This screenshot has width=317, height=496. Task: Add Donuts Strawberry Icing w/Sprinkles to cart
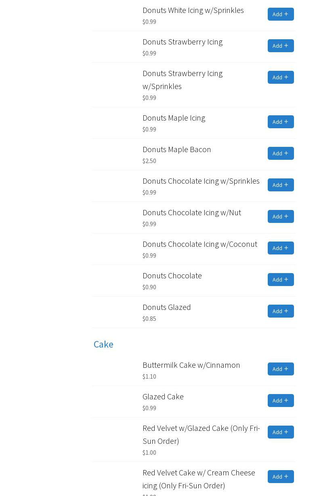[x=280, y=77]
